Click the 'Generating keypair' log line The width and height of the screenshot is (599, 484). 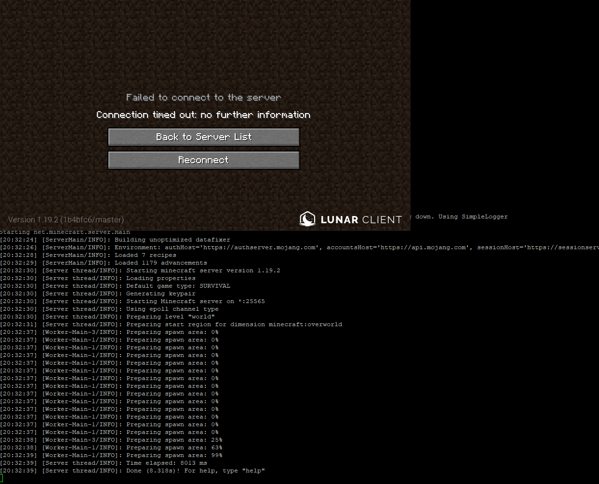point(160,293)
